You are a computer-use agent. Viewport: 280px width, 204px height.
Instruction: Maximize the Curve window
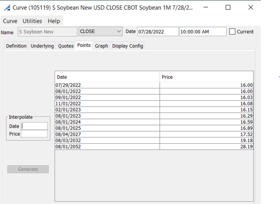pos(228,7)
